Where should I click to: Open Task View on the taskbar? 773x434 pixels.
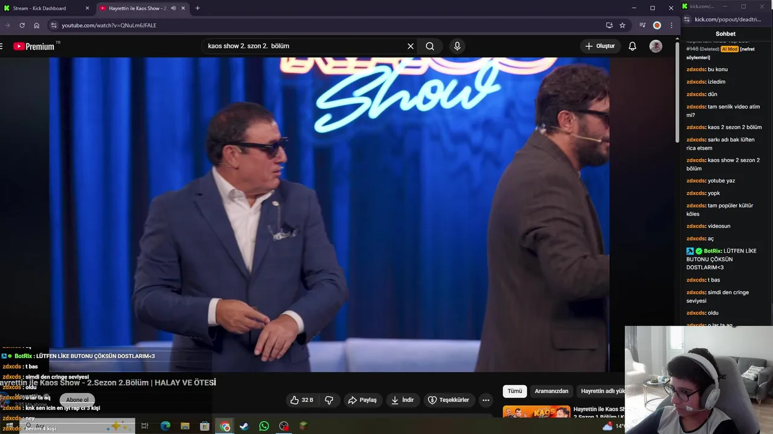(145, 426)
